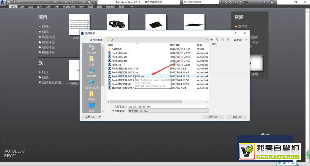Switch to the 系统 ribbon tab

tap(31, 7)
